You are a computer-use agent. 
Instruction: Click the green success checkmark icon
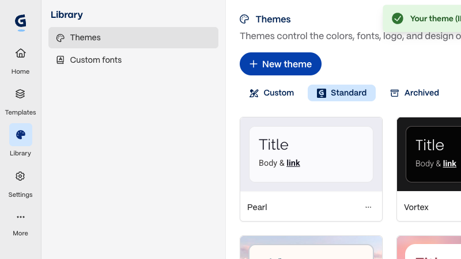click(397, 18)
